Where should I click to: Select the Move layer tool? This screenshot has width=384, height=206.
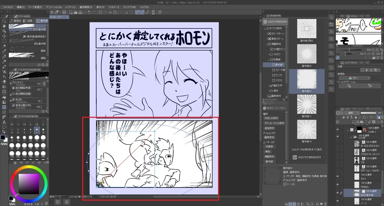coord(4,36)
